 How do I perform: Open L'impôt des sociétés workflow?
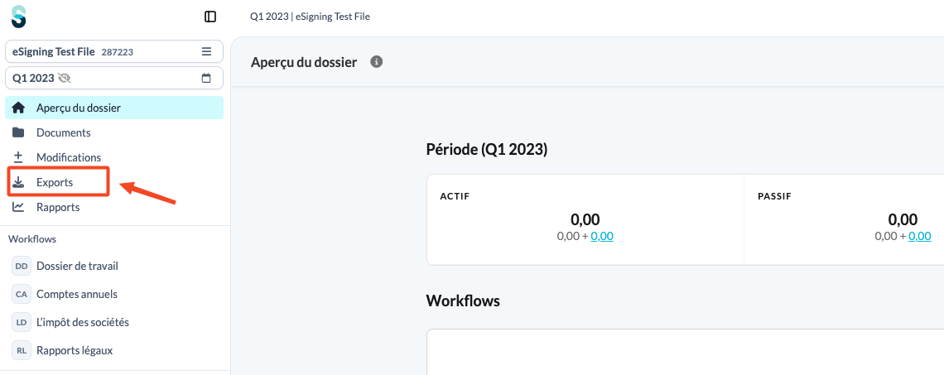coord(83,322)
